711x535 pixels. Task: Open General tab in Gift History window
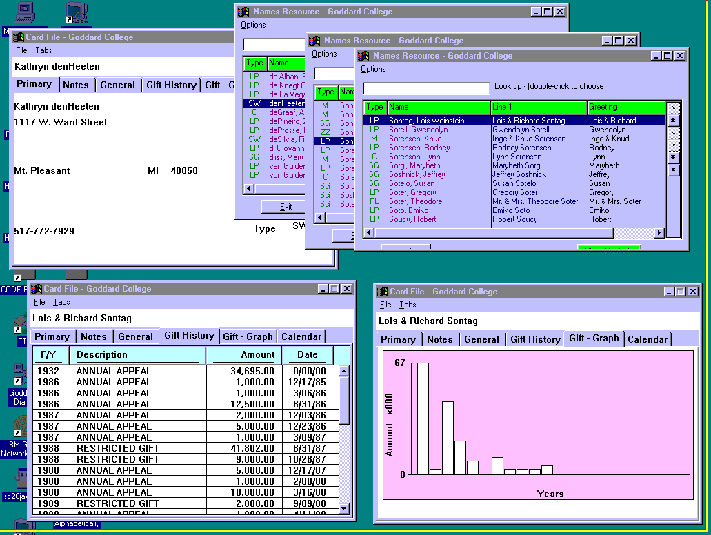136,337
